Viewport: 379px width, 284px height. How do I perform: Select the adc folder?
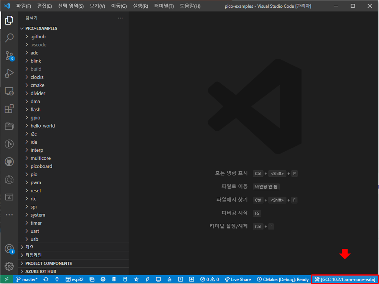(x=74, y=53)
